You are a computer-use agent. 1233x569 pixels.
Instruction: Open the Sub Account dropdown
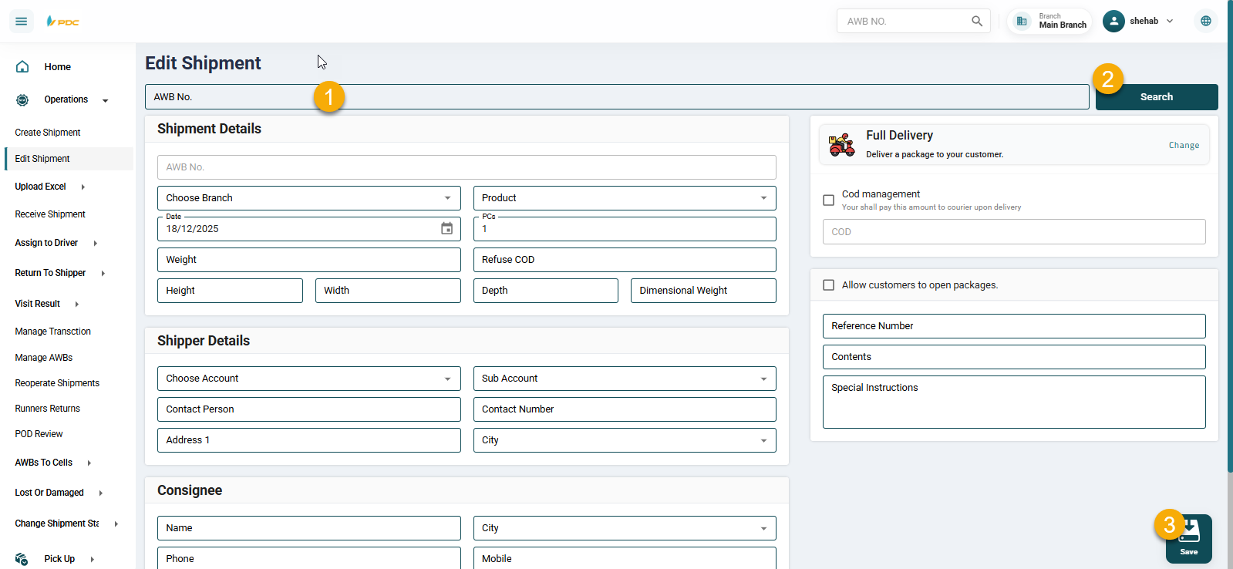pyautogui.click(x=625, y=379)
